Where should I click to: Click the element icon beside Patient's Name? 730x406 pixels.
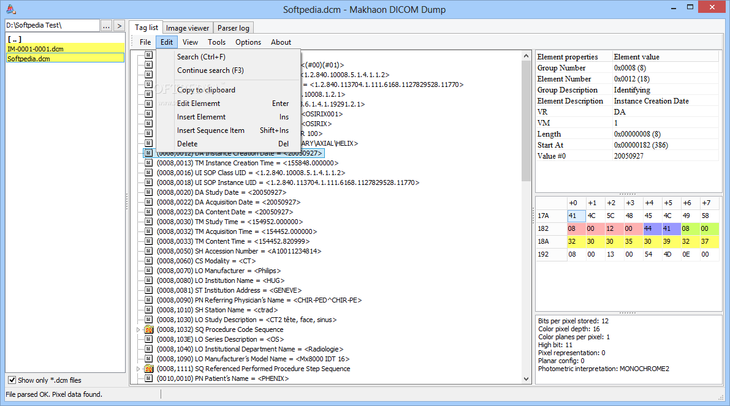click(148, 378)
